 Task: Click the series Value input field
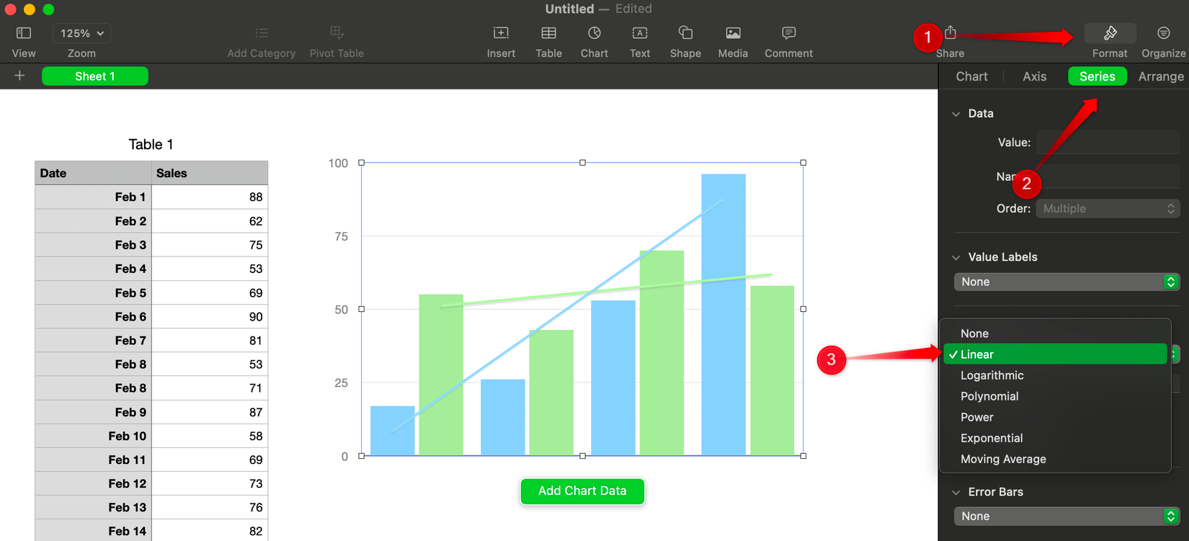pos(1108,143)
